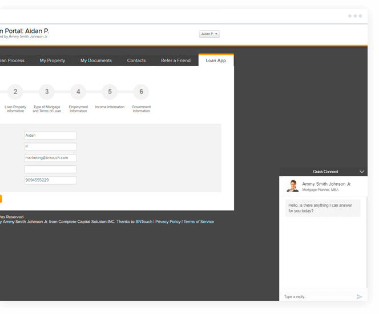Open the Loan App tab
Screen dimensions: 379x314
pos(216,60)
